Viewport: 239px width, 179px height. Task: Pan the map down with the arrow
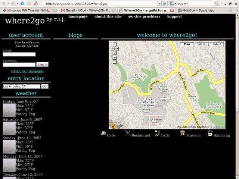(x=115, y=53)
